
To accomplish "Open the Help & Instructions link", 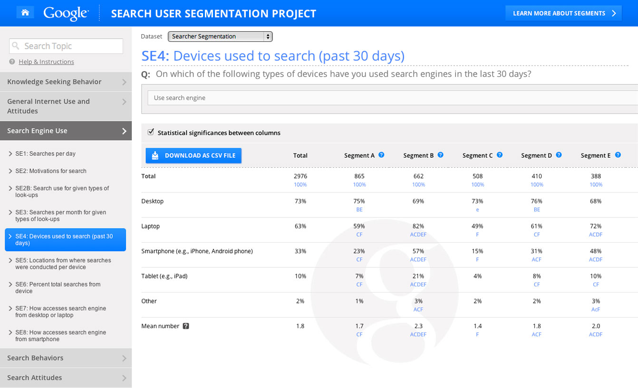I will 46,62.
